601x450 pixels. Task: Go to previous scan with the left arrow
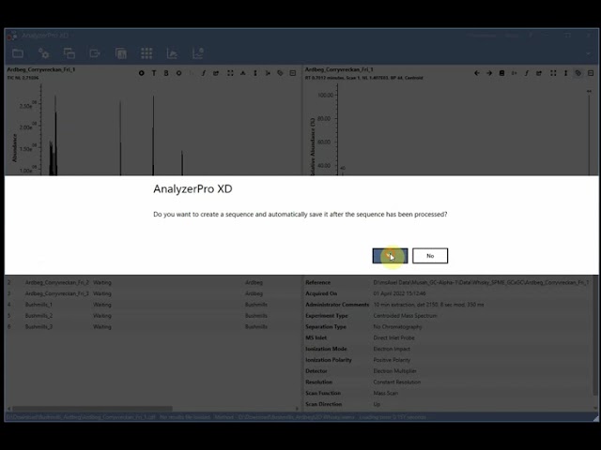click(x=477, y=73)
